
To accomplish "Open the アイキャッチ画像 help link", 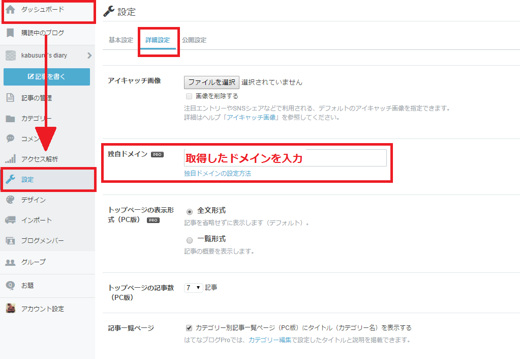I will [x=251, y=117].
